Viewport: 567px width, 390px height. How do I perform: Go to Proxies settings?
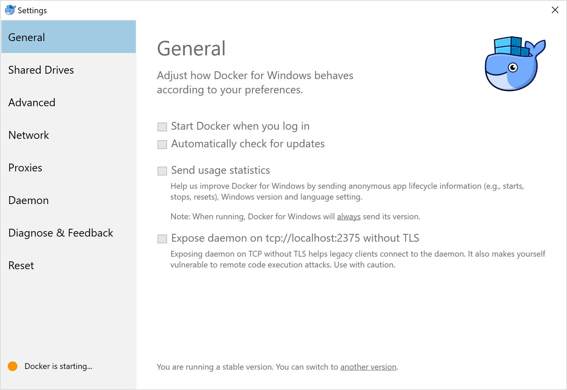tap(69, 167)
